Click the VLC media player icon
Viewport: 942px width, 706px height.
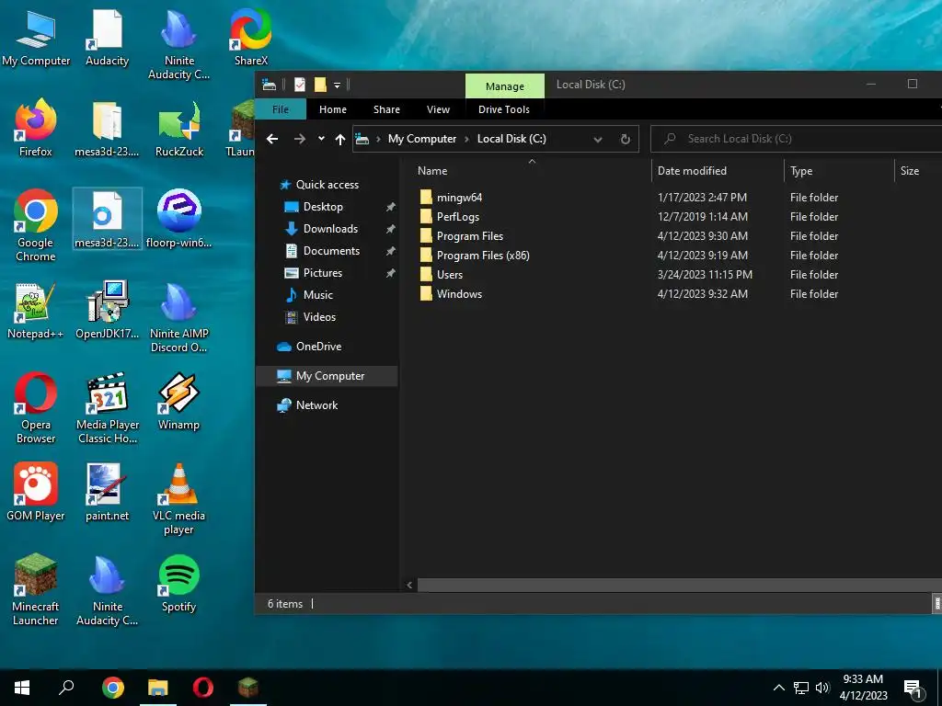179,499
